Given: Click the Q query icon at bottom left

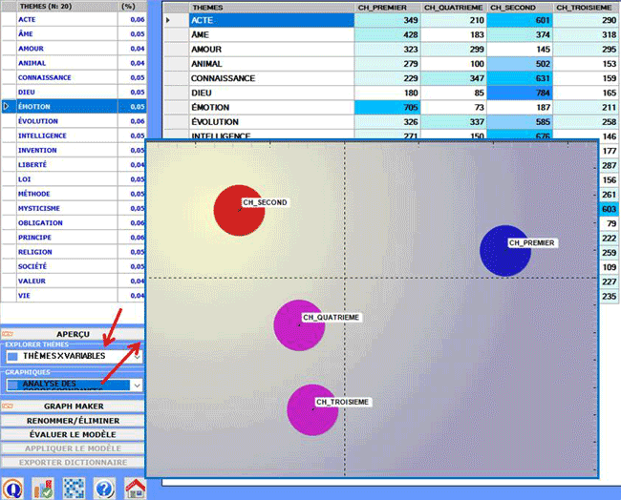Looking at the screenshot, I should pyautogui.click(x=13, y=487).
